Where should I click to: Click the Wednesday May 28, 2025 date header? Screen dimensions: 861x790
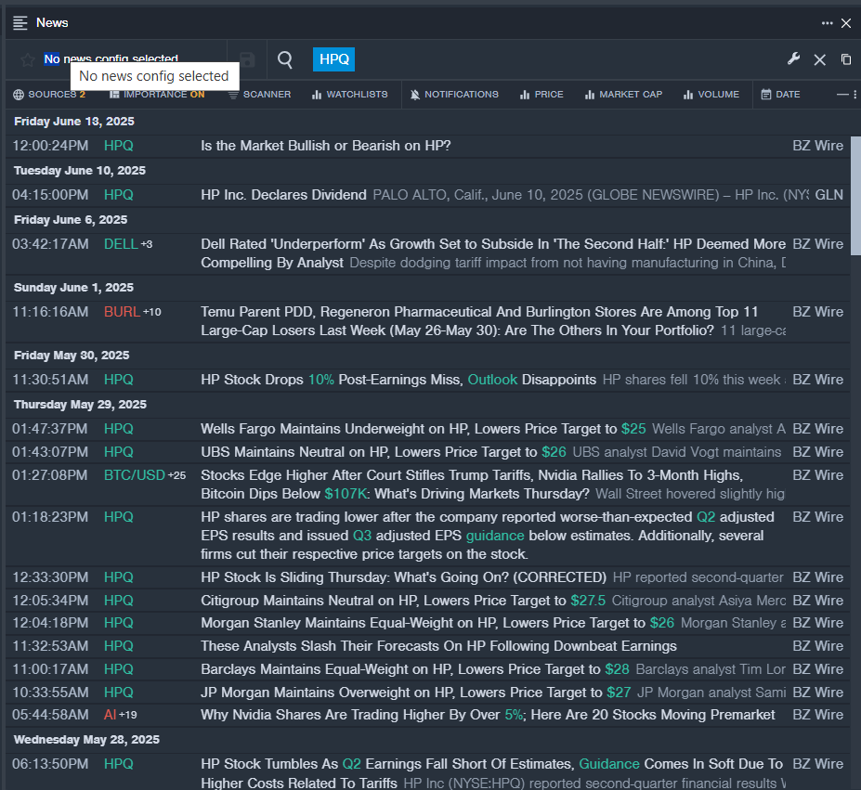(86, 740)
